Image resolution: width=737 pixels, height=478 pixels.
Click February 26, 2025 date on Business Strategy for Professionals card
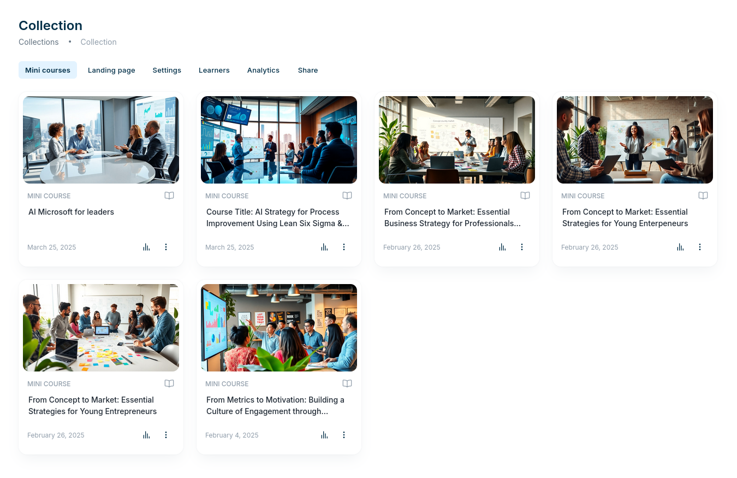tap(412, 247)
